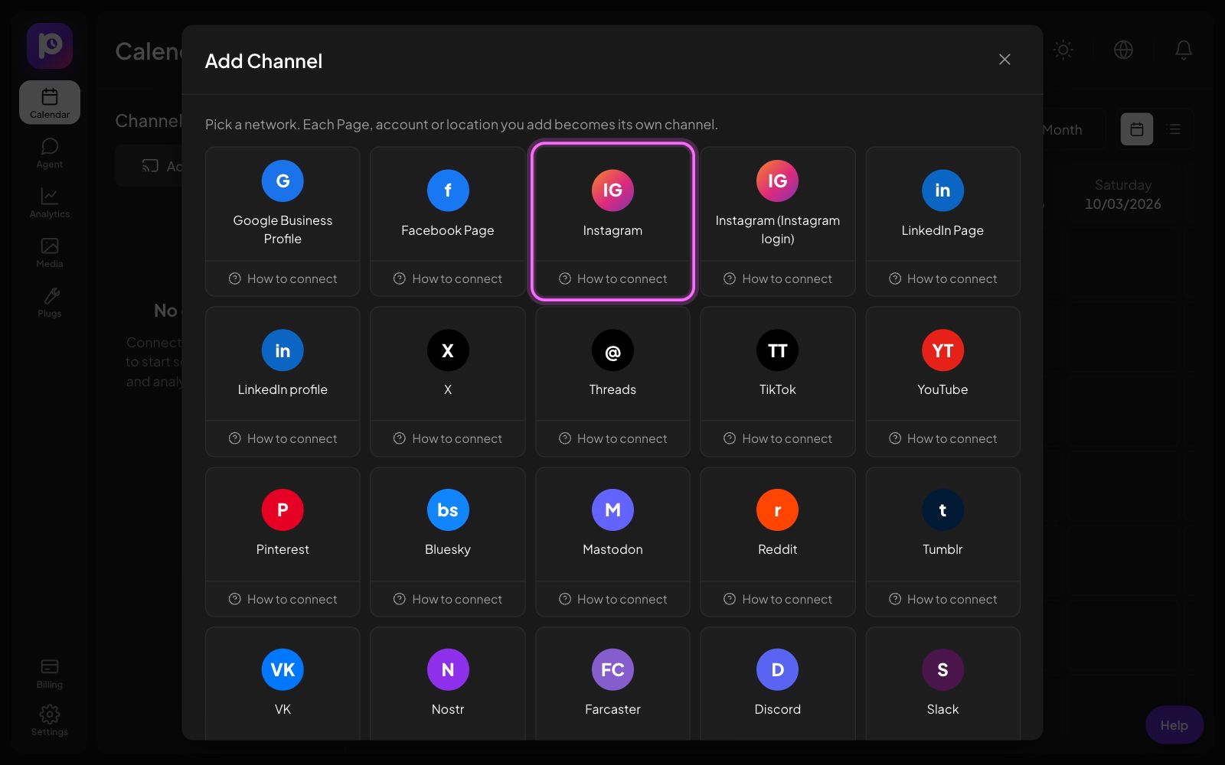Click the app logo at top left
Screen dimensions: 1225x765
(50, 46)
